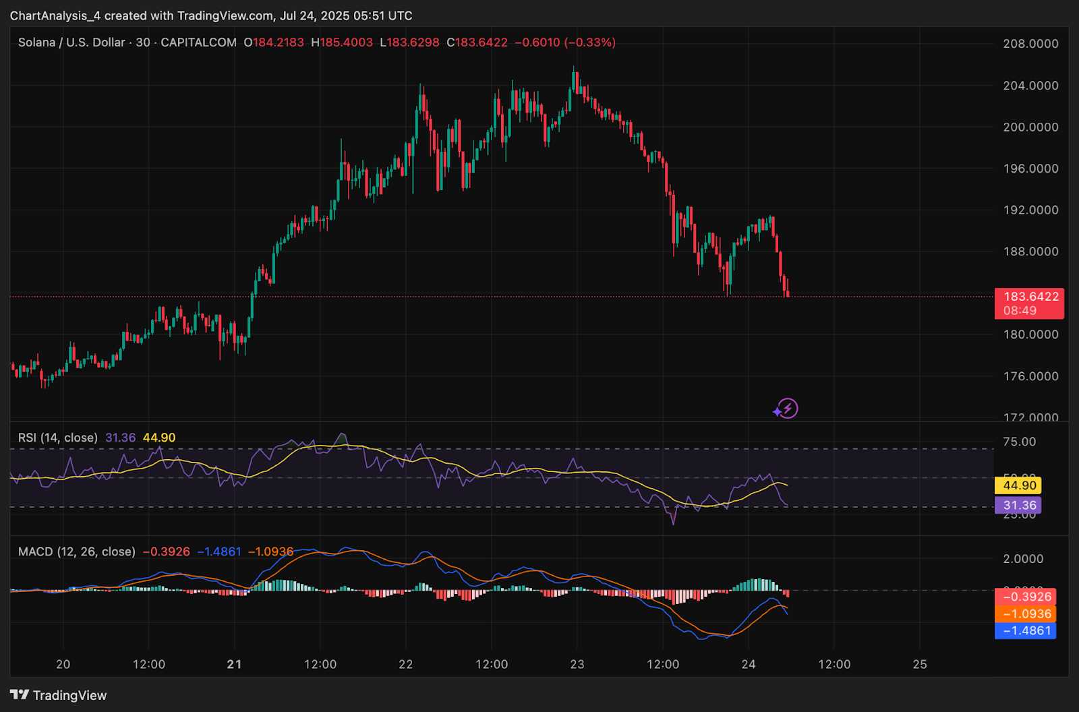Image resolution: width=1079 pixels, height=712 pixels.
Task: Click the MACD 2.0000 scale label
Action: [1023, 559]
